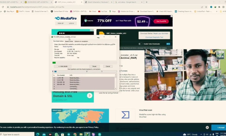Click Get PureVPN ad button
This screenshot has height=136, width=226.
click(161, 21)
